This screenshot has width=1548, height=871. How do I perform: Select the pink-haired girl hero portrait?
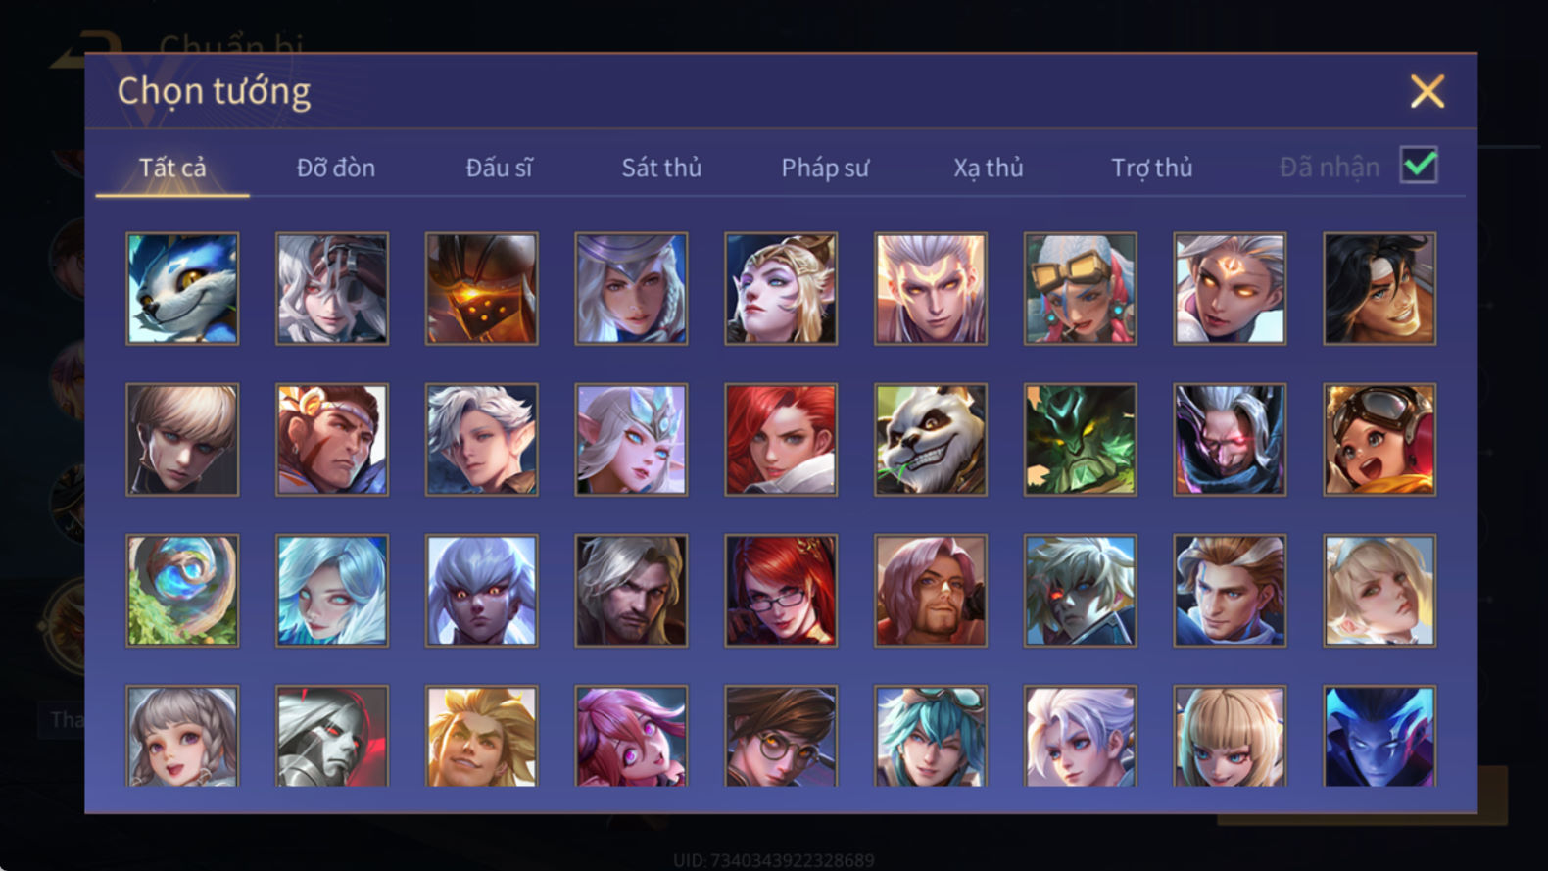tap(631, 736)
